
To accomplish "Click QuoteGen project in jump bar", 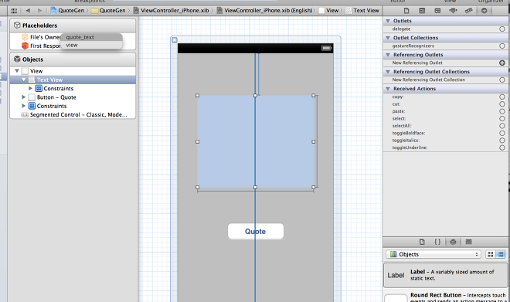I will 67,11.
